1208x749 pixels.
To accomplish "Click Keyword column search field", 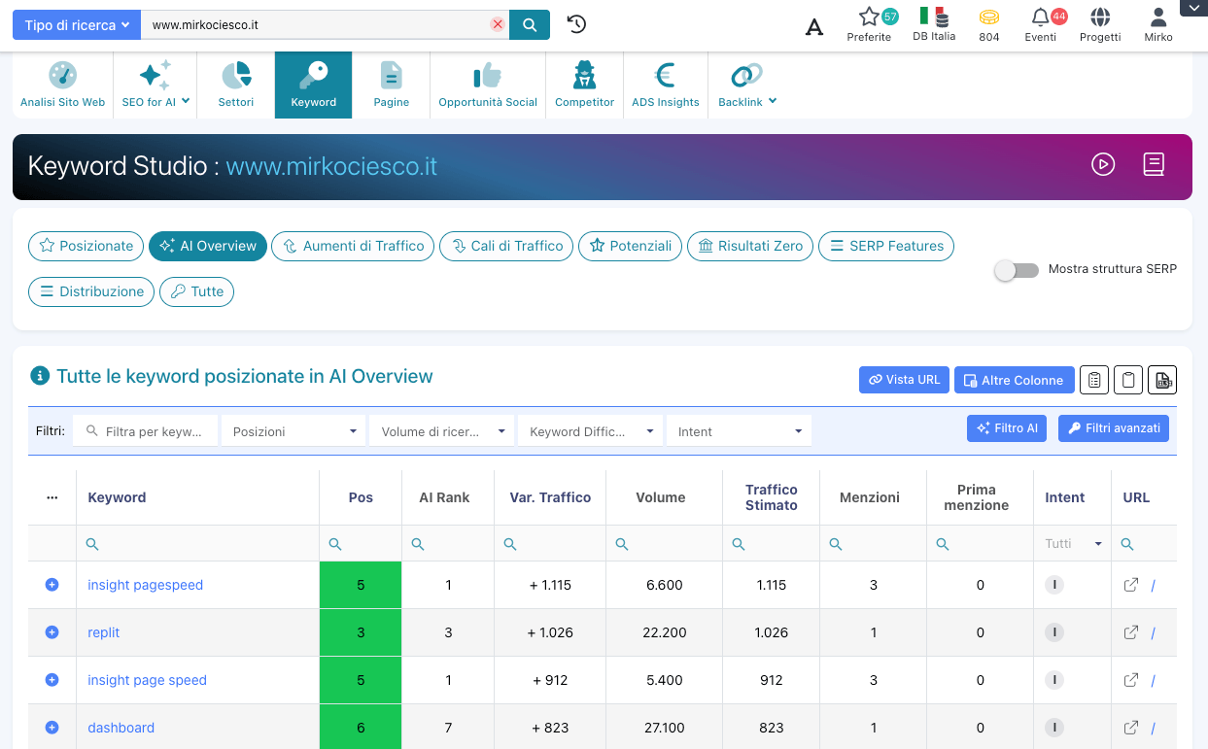I will tap(198, 544).
